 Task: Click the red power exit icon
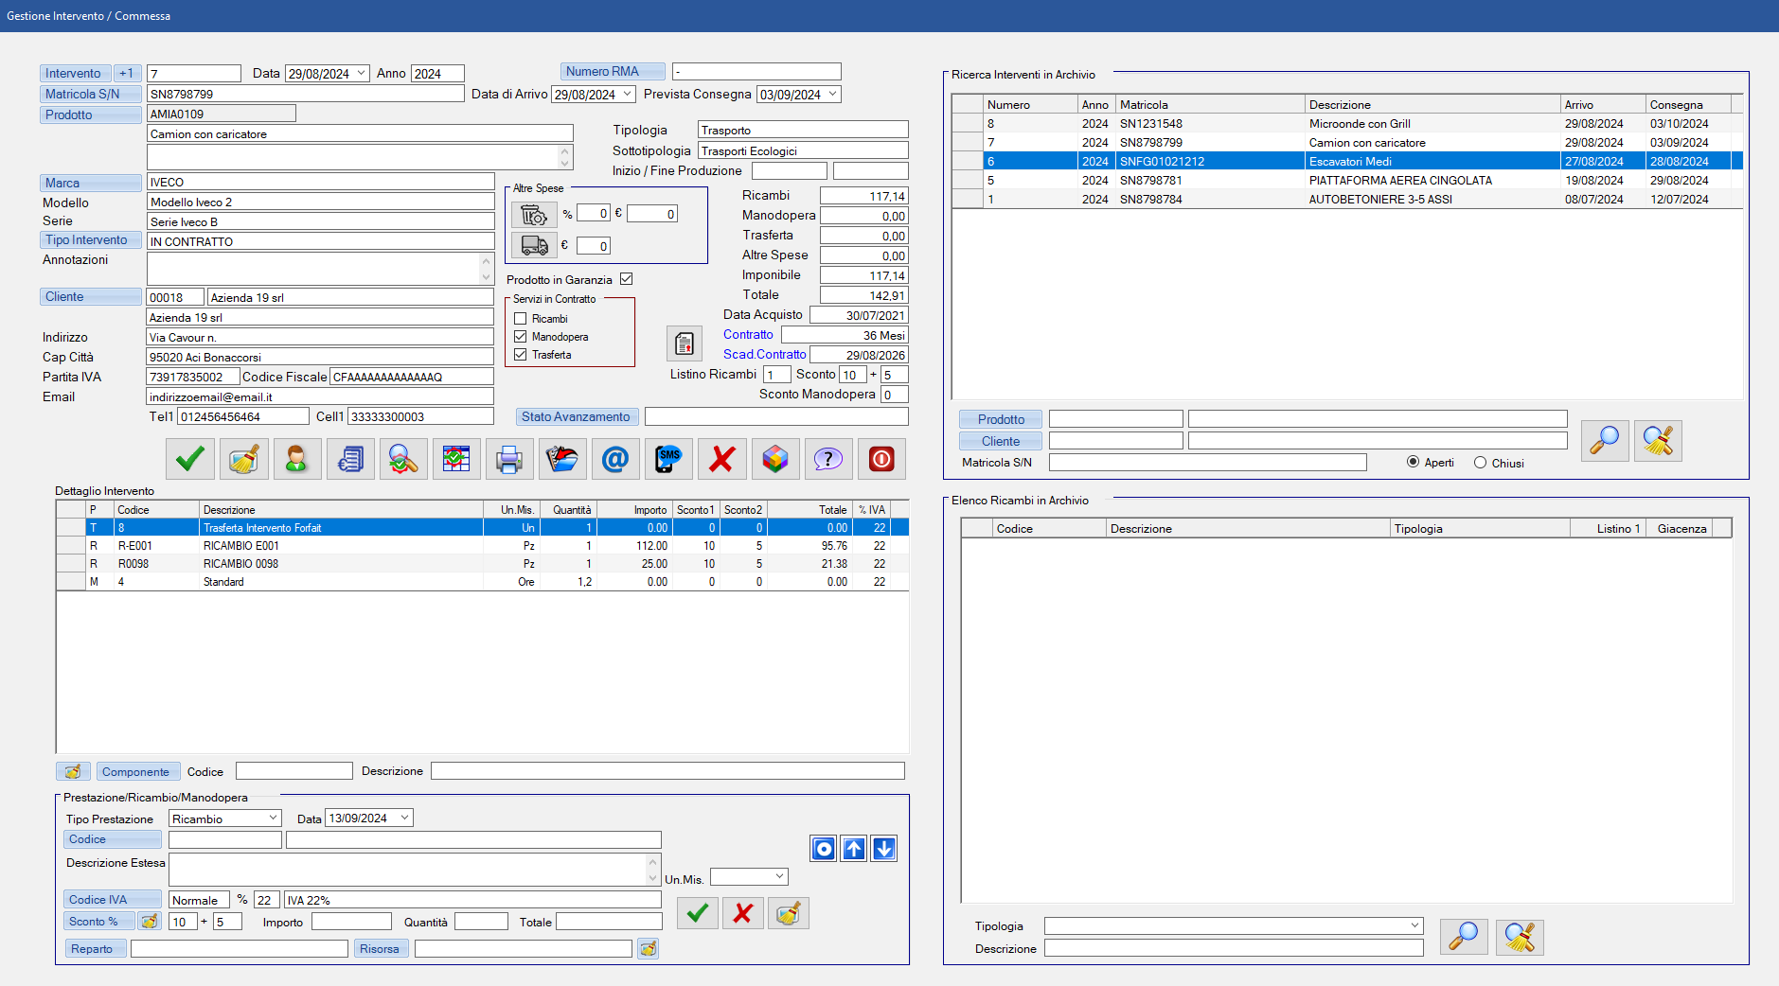881,459
